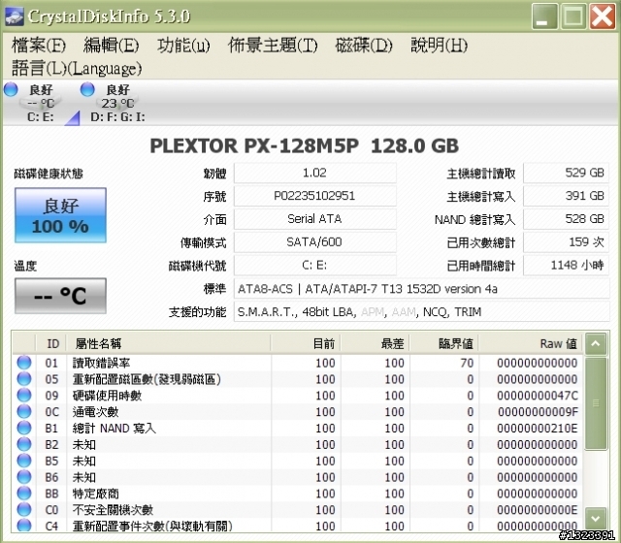Click the status orb for attribute 05
This screenshot has width=621, height=543.
[x=24, y=379]
